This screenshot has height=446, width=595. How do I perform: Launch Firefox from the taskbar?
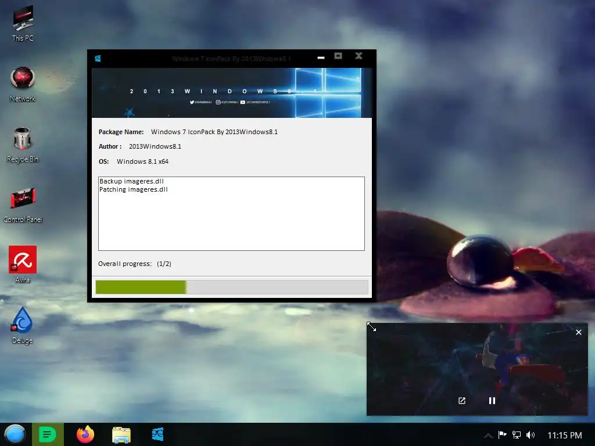[x=85, y=434]
